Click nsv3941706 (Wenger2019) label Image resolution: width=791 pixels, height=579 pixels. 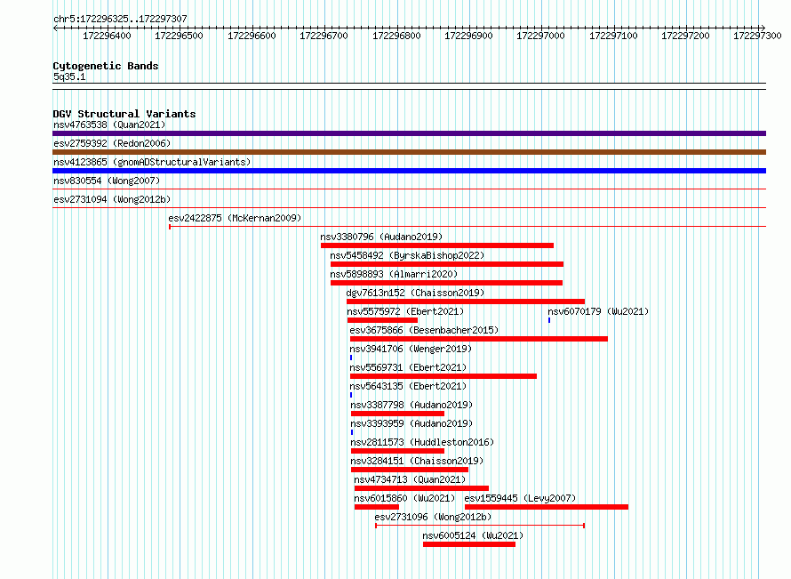point(411,349)
